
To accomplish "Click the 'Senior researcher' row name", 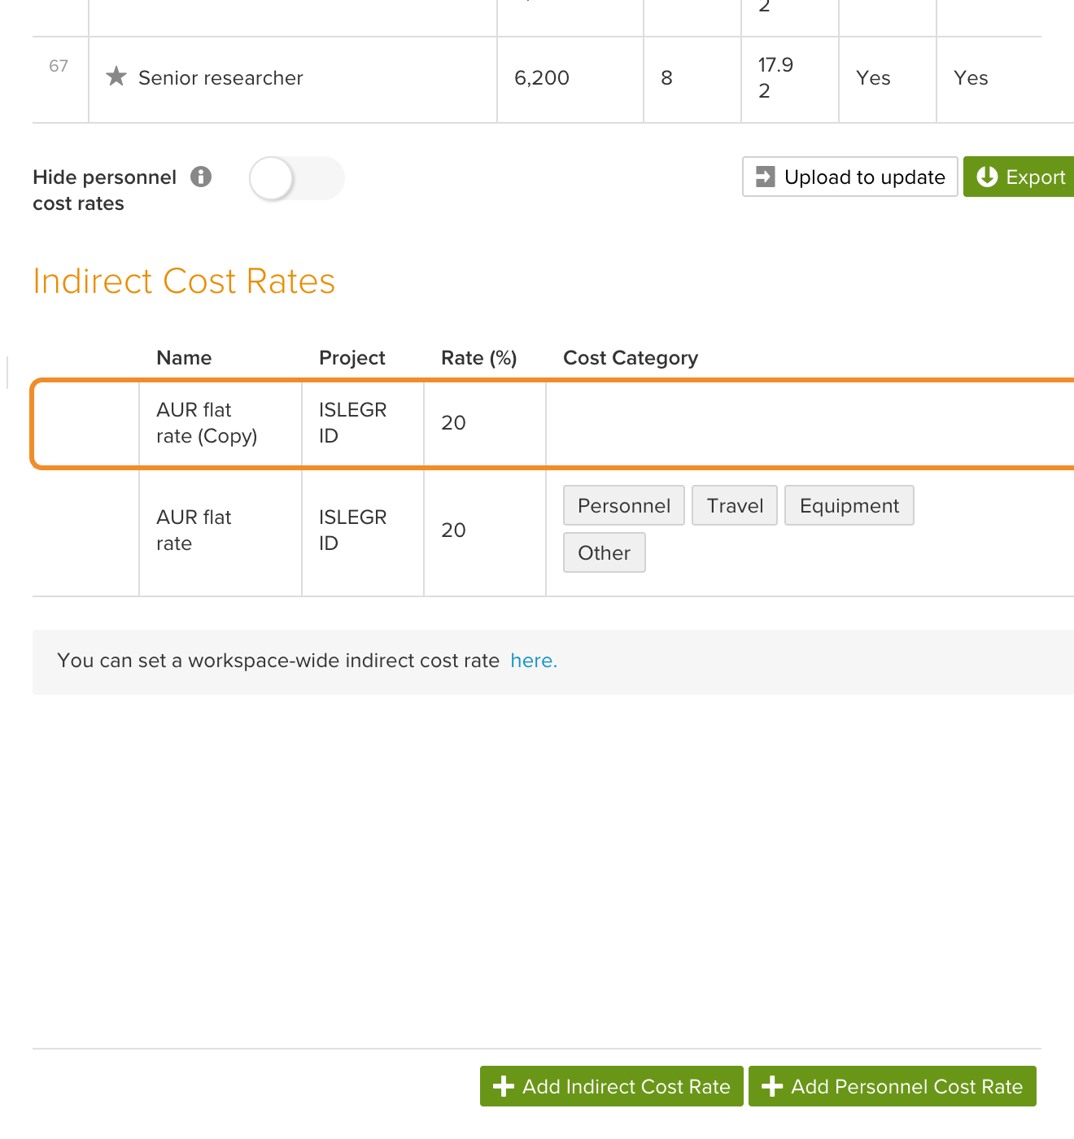I will pos(220,78).
